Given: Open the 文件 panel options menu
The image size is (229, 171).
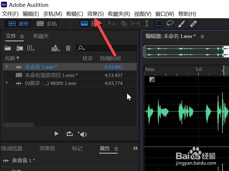Looking at the screenshot, I should (22, 36).
